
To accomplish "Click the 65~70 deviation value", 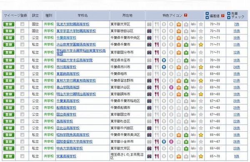I will click(x=215, y=156).
